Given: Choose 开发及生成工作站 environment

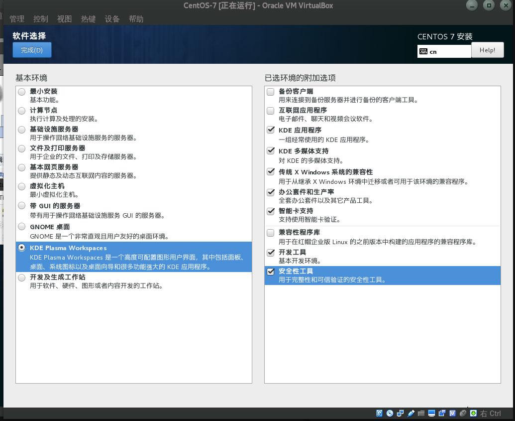Looking at the screenshot, I should coord(22,278).
